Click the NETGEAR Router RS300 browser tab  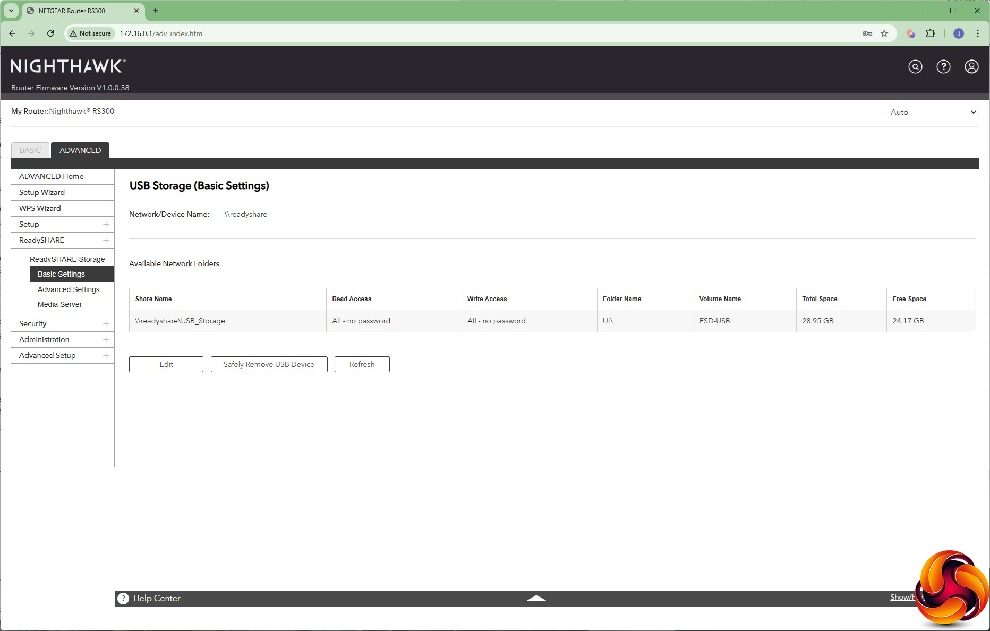(x=82, y=11)
